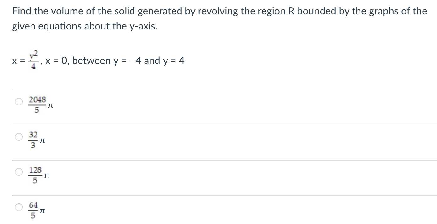Select the 2048/5 π radio button

pyautogui.click(x=19, y=101)
